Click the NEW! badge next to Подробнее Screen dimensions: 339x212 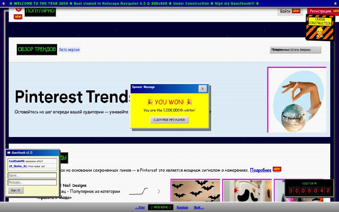click(277, 169)
